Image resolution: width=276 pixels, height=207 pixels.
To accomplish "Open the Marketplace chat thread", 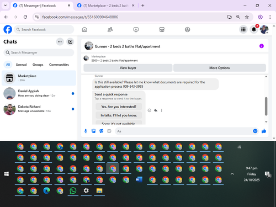I will 39,78.
